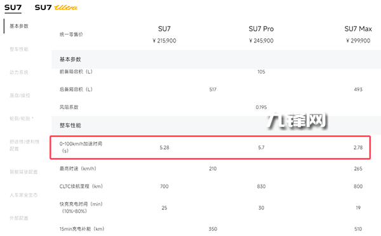Click the 最高时速 (km/h) row label
The width and height of the screenshot is (381, 236).
[x=77, y=169]
